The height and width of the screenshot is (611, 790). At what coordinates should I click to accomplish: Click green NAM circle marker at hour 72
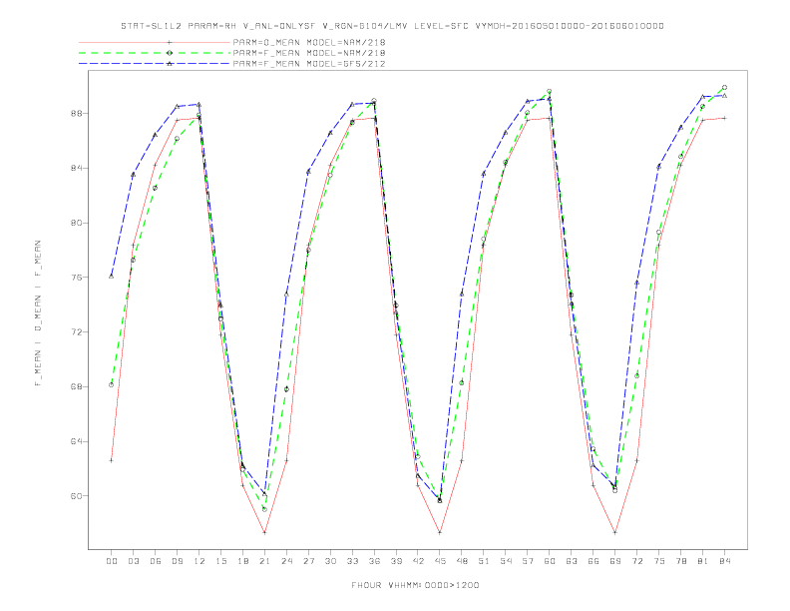pos(637,375)
